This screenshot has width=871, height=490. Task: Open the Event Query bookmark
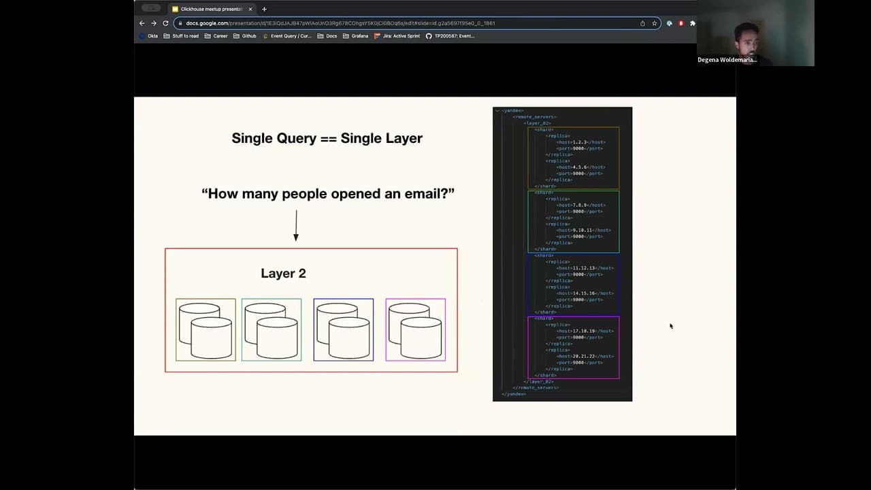click(x=287, y=36)
